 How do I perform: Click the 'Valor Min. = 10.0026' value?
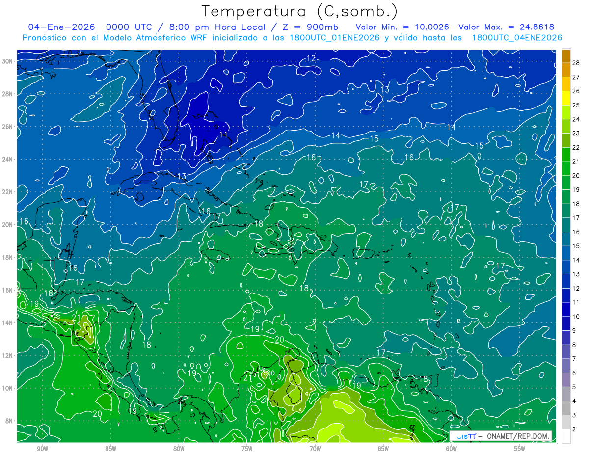tap(402, 27)
